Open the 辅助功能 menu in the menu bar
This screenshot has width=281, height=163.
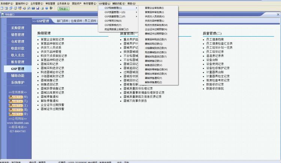119,3
